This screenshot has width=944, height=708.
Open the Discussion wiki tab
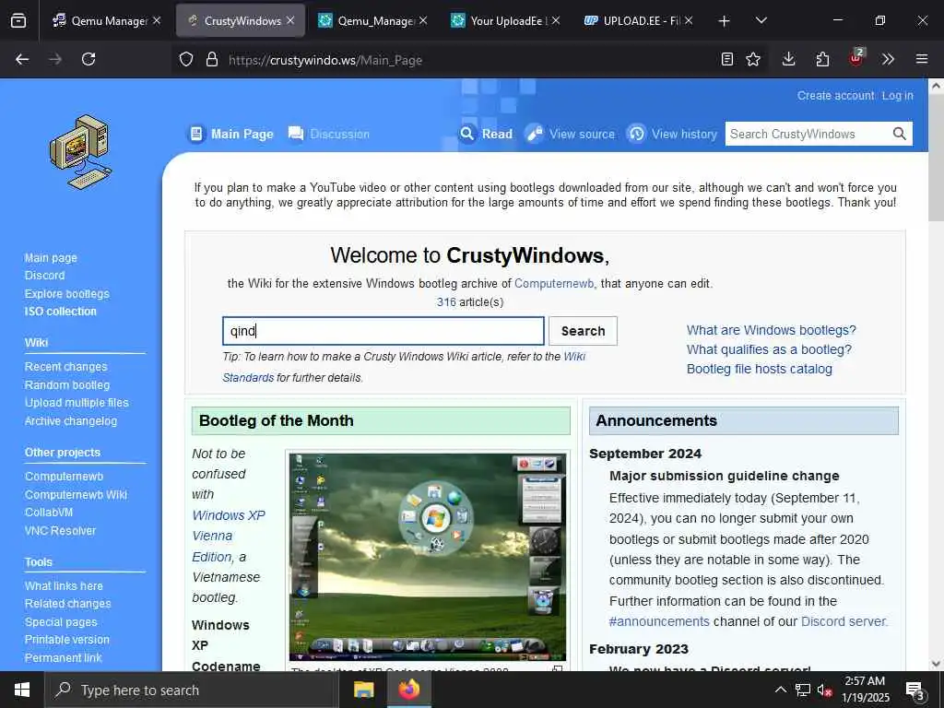tap(329, 134)
